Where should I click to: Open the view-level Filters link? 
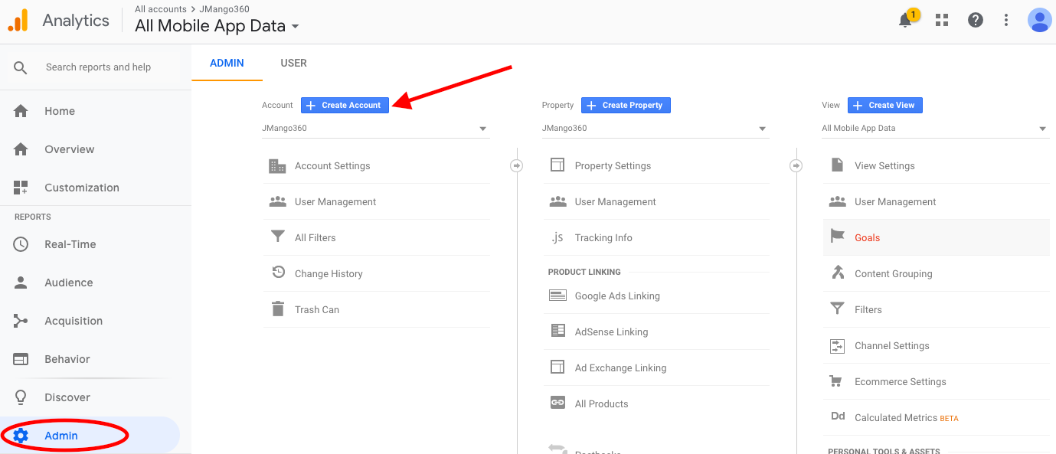(x=868, y=310)
